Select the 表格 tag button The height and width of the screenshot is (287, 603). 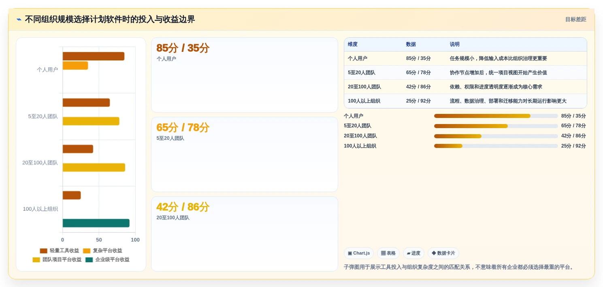click(388, 253)
